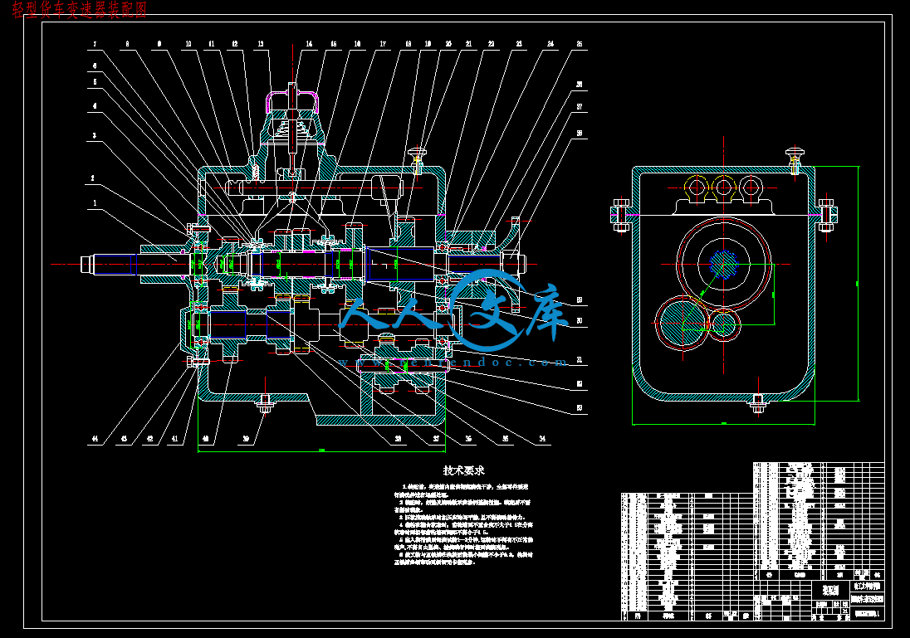This screenshot has width=910, height=638.
Task: Pick part callout number 44
Action: tap(95, 439)
